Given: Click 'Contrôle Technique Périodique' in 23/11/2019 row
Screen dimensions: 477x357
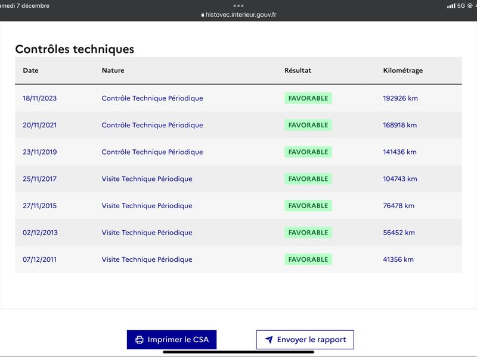Looking at the screenshot, I should click(x=152, y=152).
